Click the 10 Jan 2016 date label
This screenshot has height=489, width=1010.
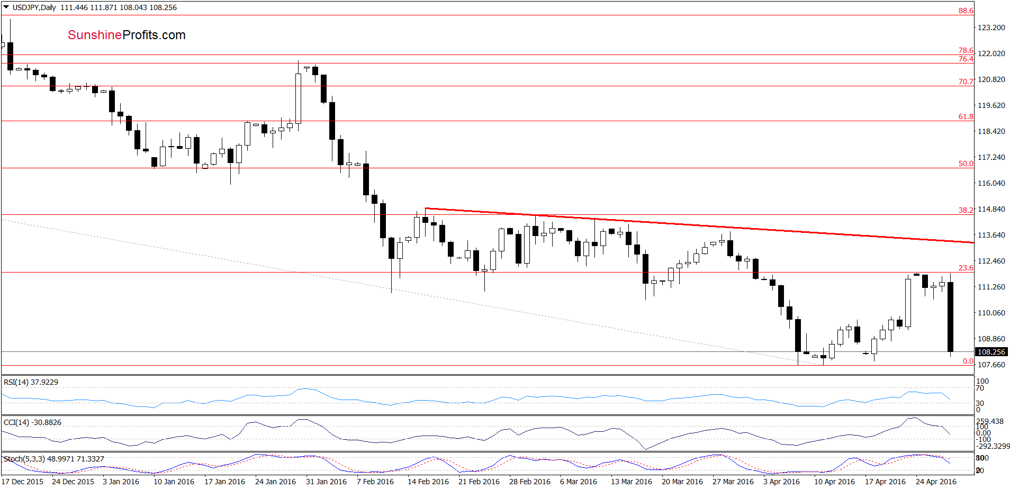pos(174,482)
